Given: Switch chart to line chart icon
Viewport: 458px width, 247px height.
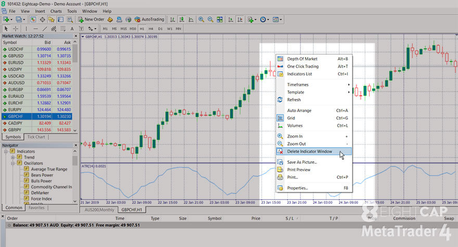Looking at the screenshot, I should point(191,20).
